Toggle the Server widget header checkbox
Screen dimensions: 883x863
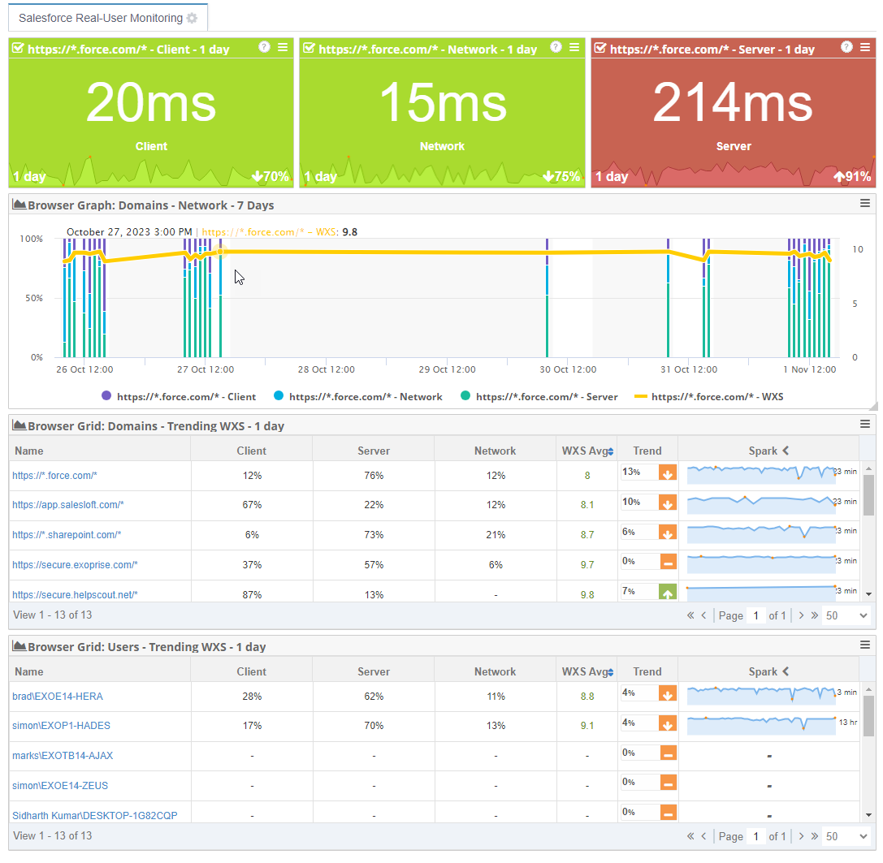(x=600, y=48)
